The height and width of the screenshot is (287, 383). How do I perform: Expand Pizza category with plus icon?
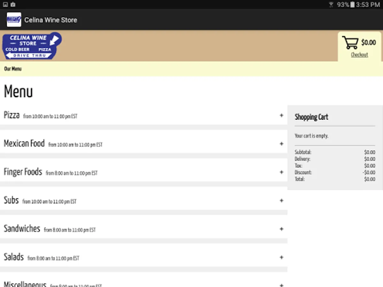[282, 115]
